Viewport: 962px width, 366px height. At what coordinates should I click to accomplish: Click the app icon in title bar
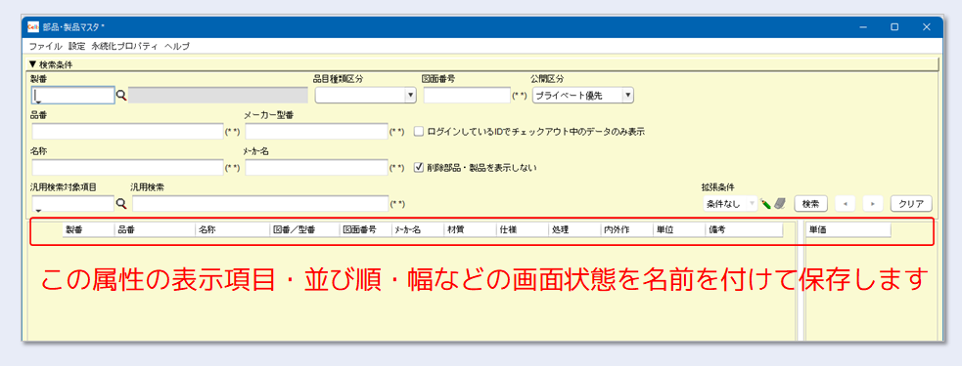[x=33, y=27]
